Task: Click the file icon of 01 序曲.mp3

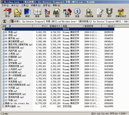Action: coord(3,32)
